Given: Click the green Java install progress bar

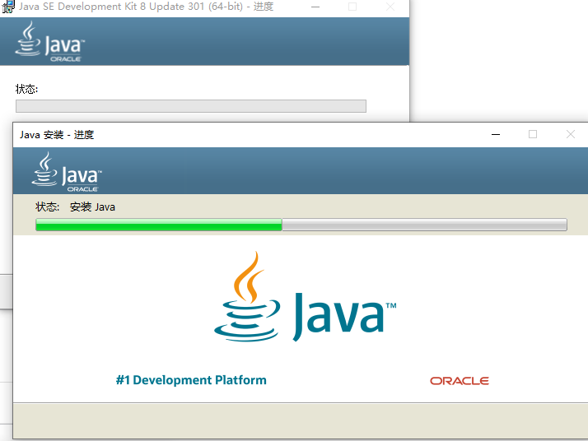Looking at the screenshot, I should [301, 225].
